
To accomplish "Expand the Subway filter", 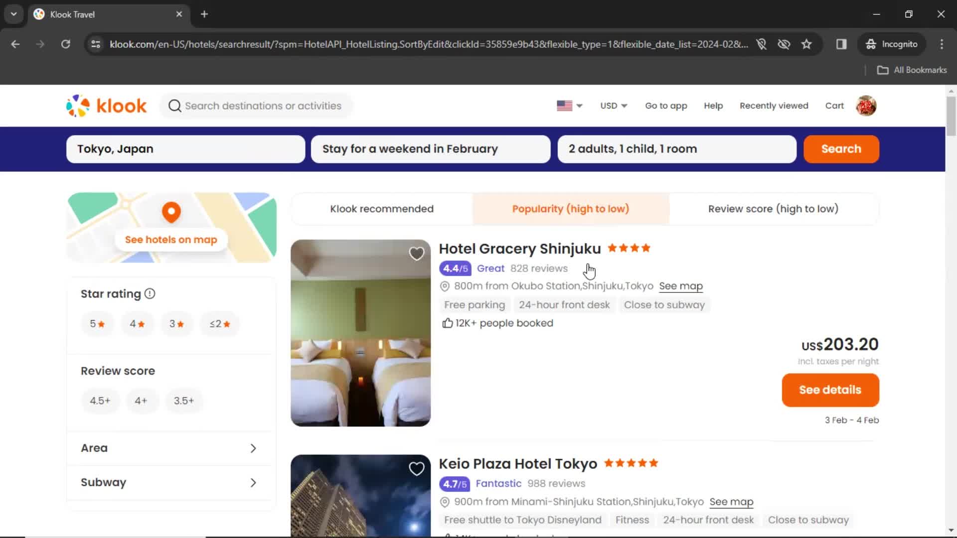I will click(x=169, y=483).
